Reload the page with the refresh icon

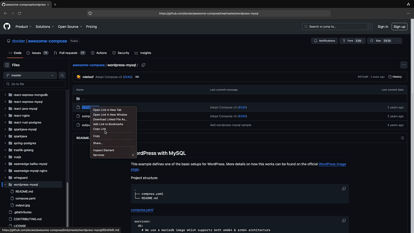point(19,13)
